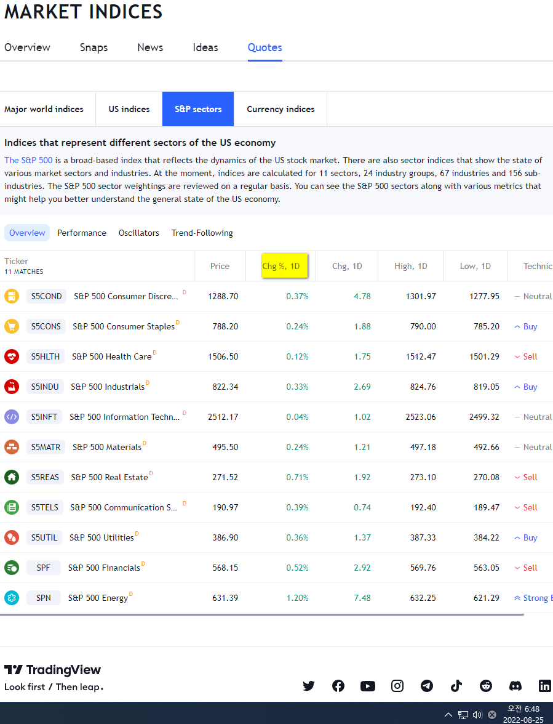Open the S5UTIL ticker symbol
Viewport: 553px width, 724px height.
44,537
